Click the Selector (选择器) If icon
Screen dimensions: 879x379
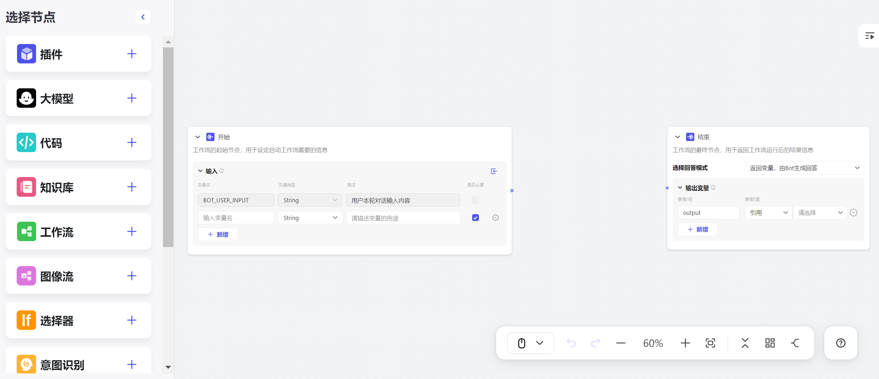pos(26,320)
